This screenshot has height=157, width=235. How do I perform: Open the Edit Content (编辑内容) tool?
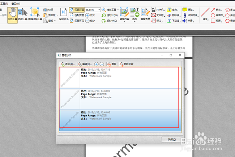tap(124, 15)
